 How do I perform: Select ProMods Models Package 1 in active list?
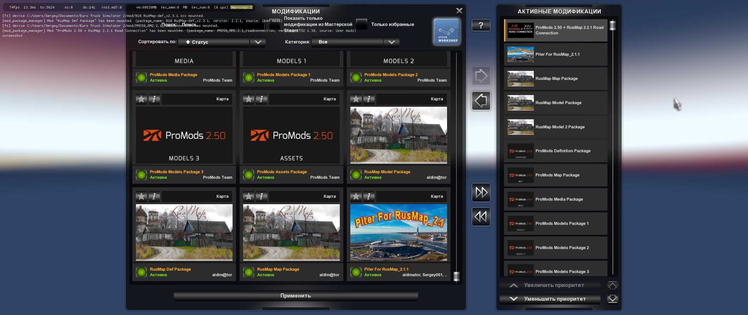click(555, 224)
